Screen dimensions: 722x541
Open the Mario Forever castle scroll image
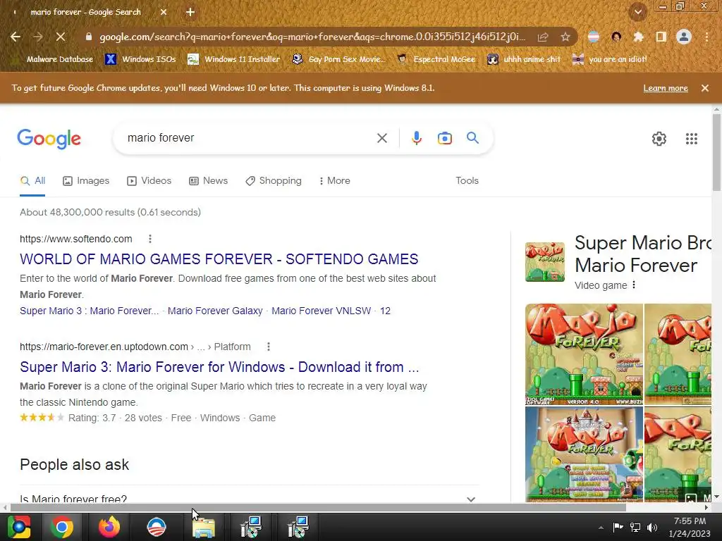[x=584, y=454]
